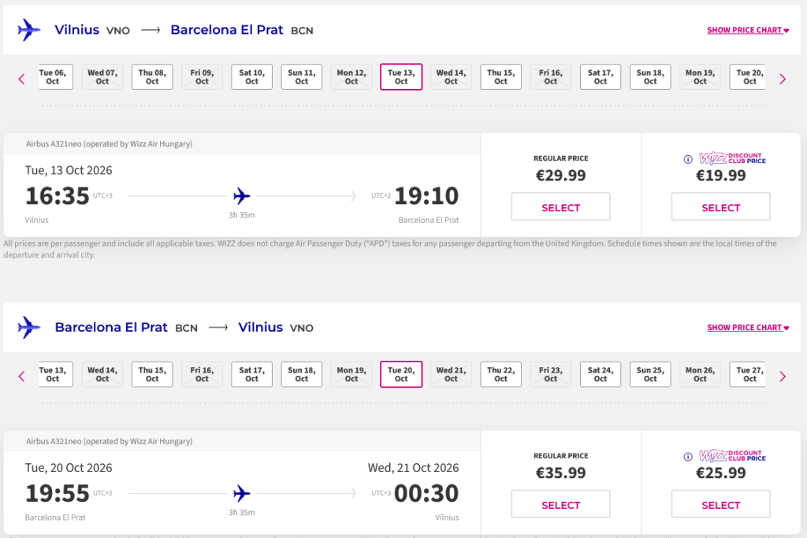Image resolution: width=807 pixels, height=538 pixels.
Task: Select Wizz Discount Club €19.99 fare
Action: pos(720,207)
